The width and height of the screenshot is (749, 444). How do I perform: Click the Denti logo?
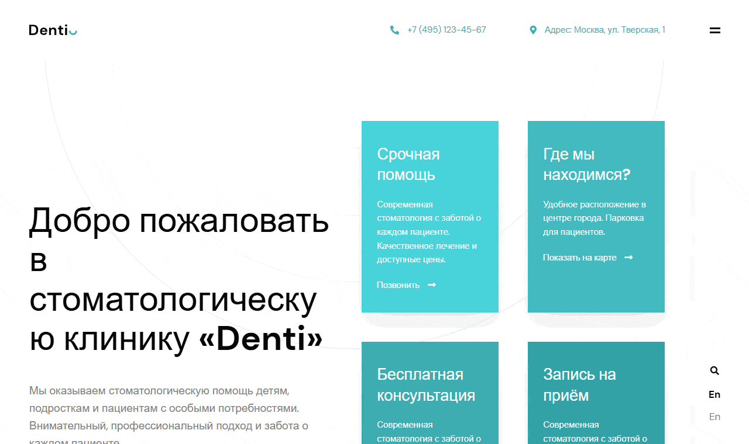tap(53, 30)
